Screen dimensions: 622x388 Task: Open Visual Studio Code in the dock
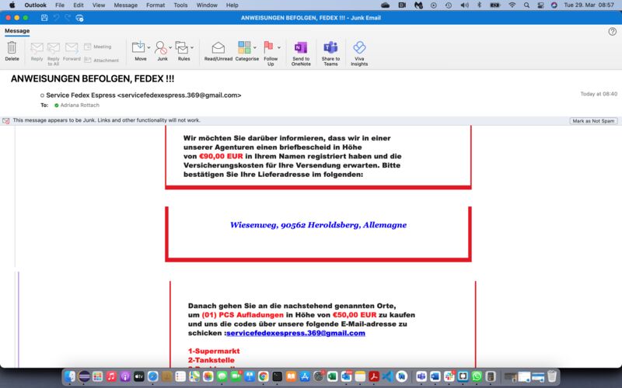click(387, 376)
